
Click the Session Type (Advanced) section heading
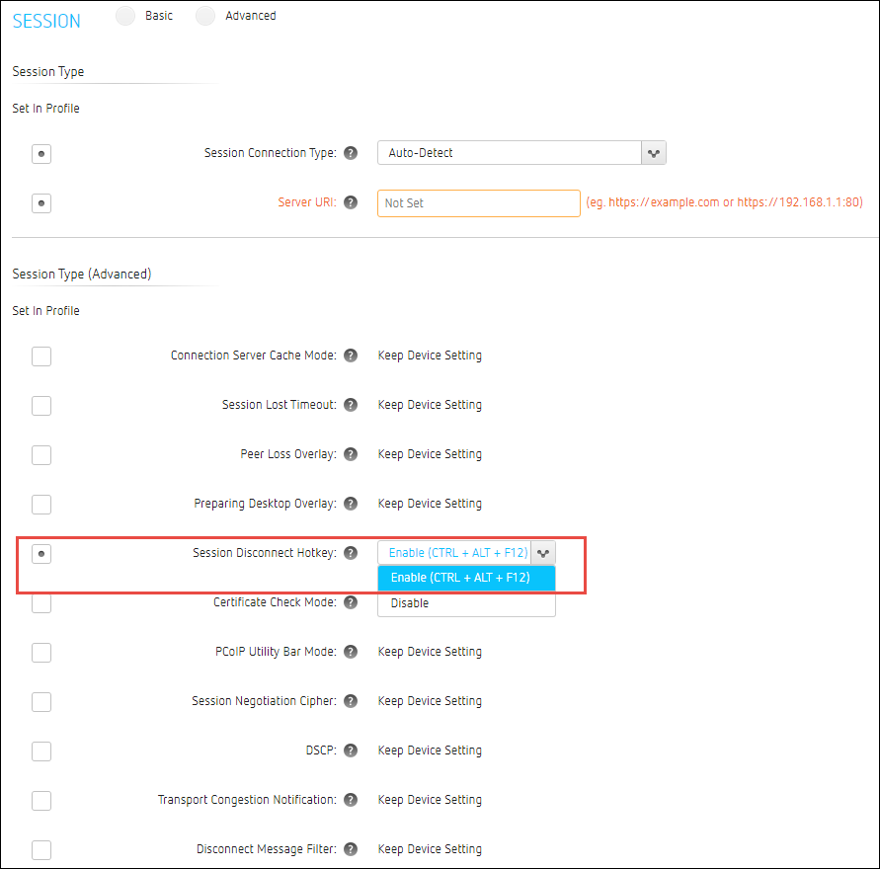82,275
